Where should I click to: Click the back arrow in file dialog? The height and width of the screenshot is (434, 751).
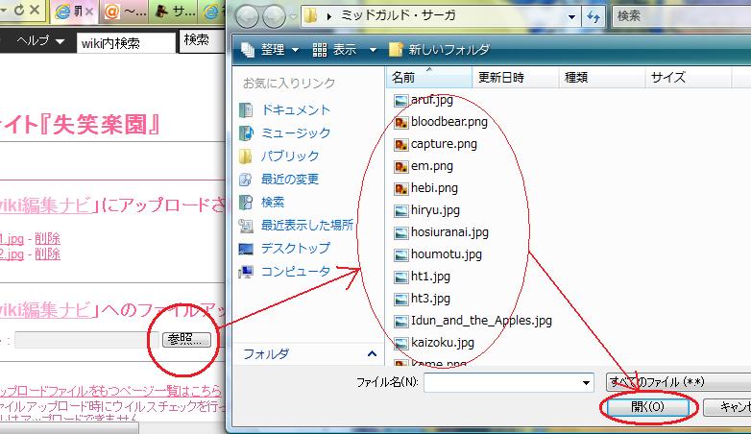click(247, 17)
